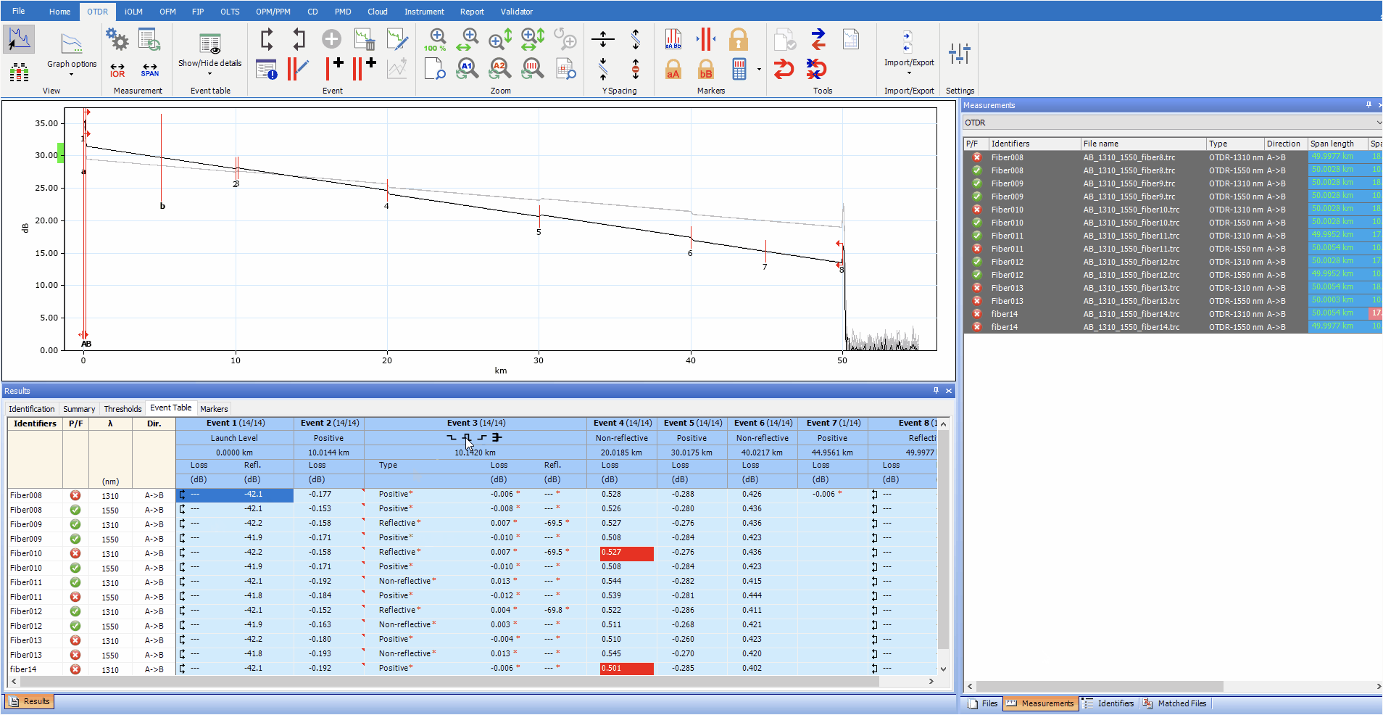Click the edit span red bars pencil icon
This screenshot has width=1383, height=715.
[299, 69]
